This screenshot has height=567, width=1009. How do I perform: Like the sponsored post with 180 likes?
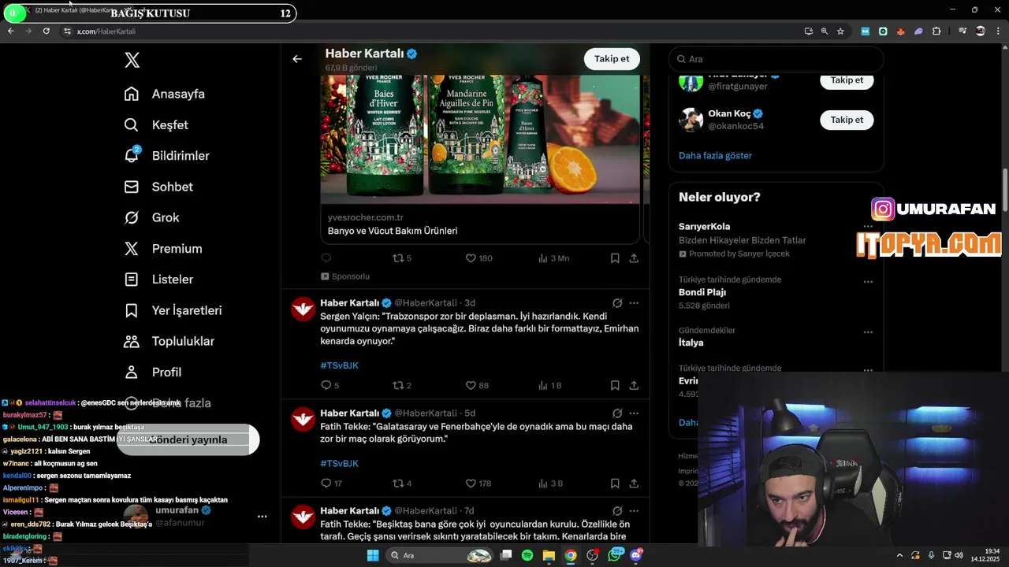point(478,258)
